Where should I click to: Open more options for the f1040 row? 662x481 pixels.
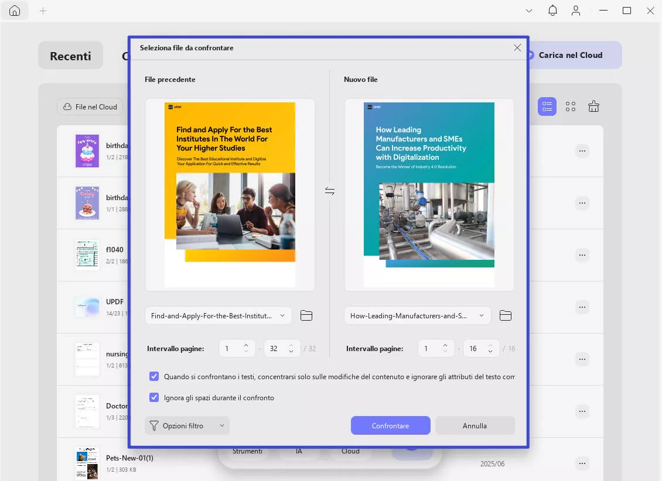tap(582, 255)
